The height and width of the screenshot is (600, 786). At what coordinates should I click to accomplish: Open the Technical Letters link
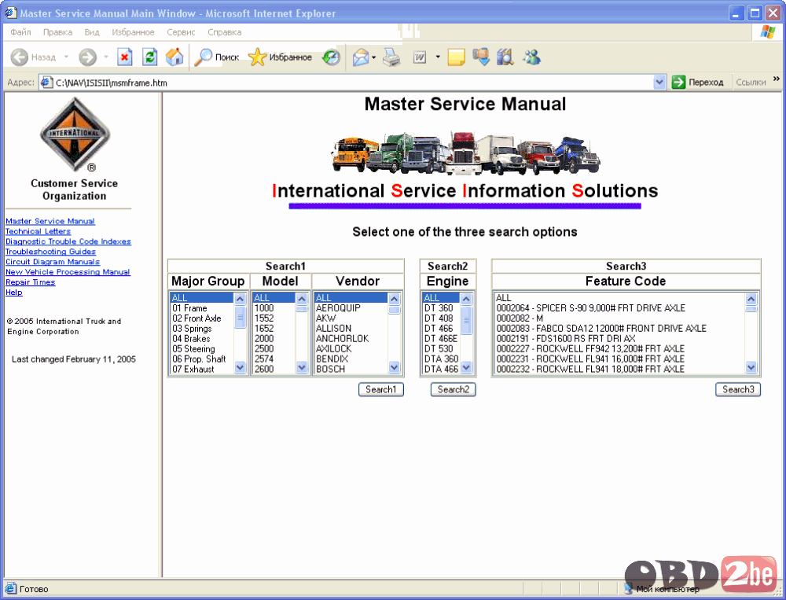(38, 231)
